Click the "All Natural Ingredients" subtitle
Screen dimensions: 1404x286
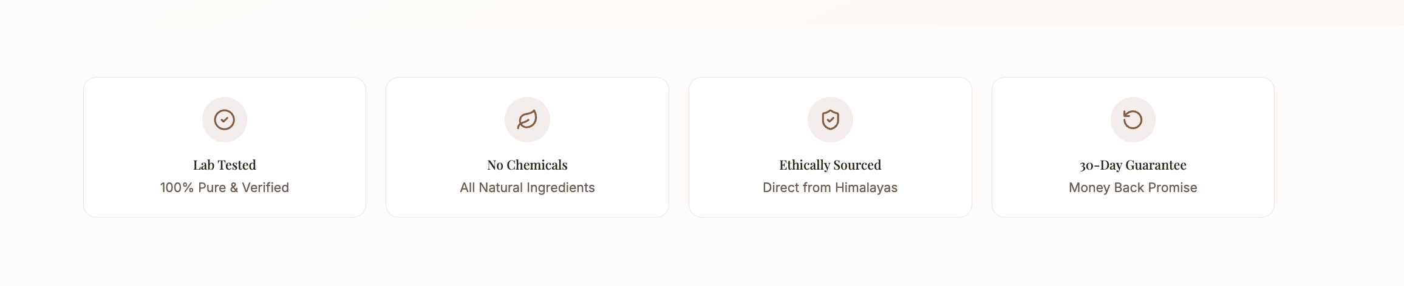527,188
